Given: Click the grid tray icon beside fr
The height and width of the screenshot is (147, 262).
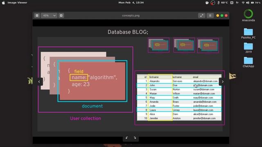Looking at the screenshot, I should coord(232,3).
